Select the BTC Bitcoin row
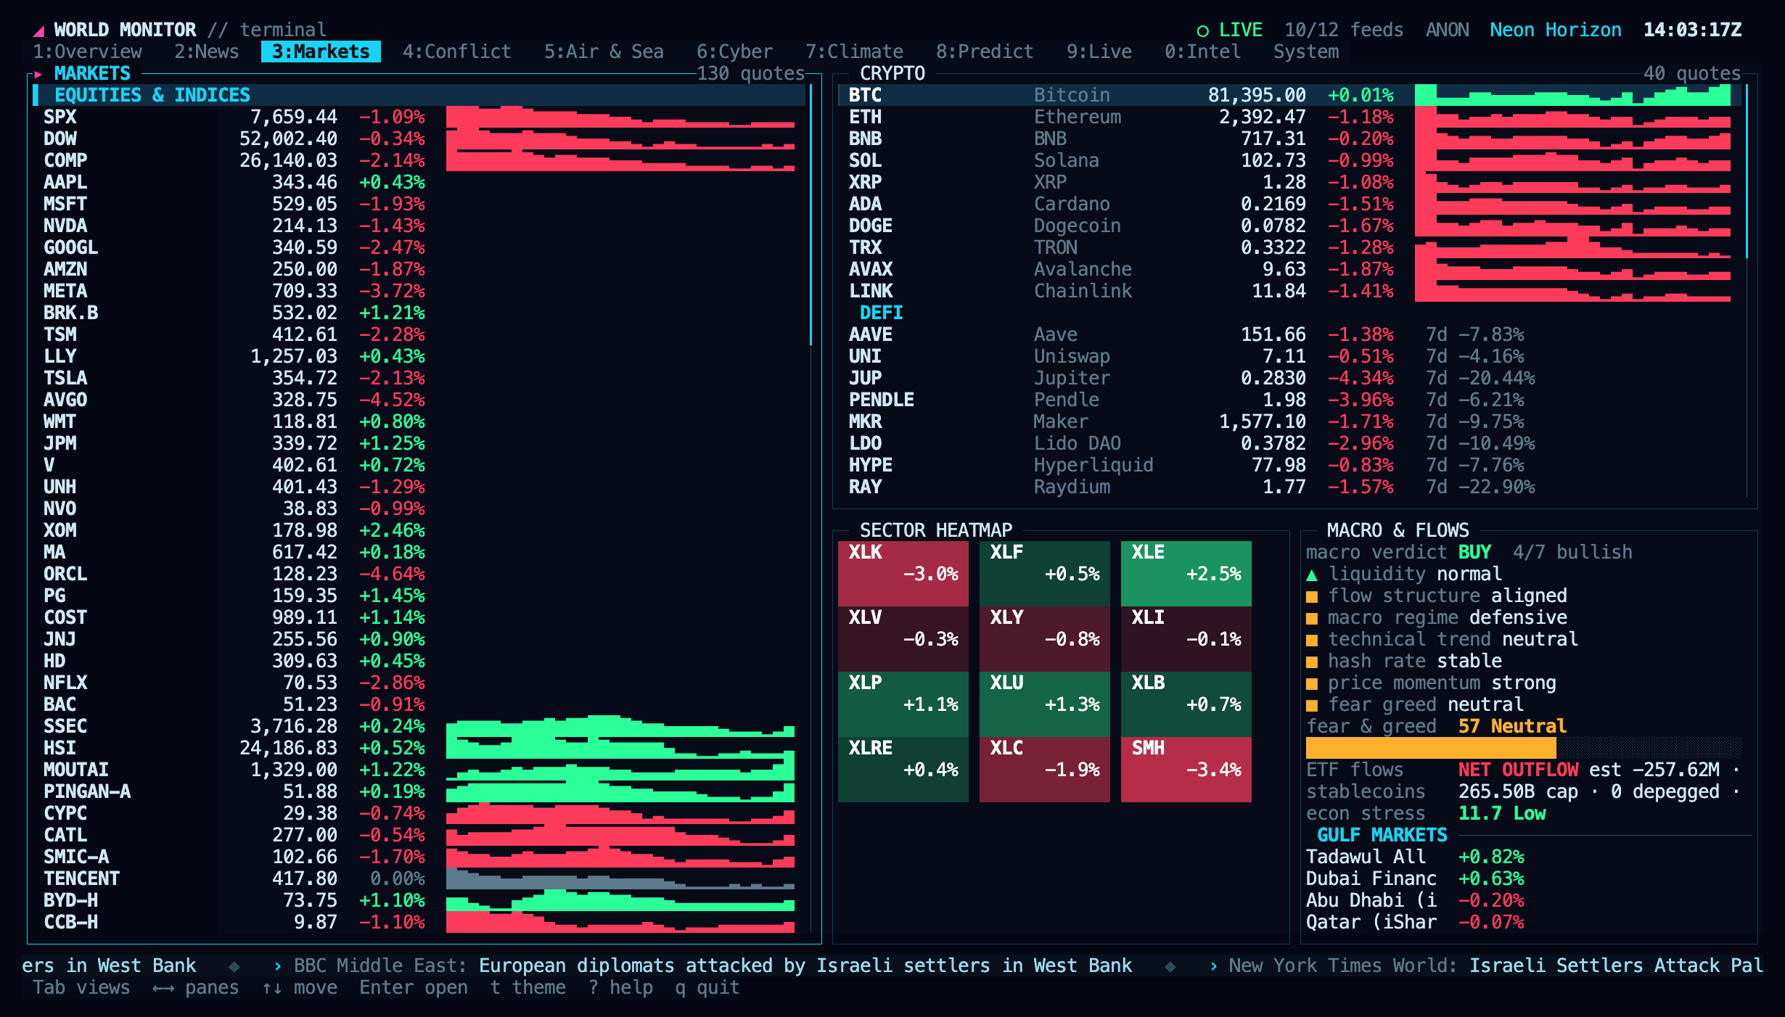The width and height of the screenshot is (1785, 1017). tap(1289, 95)
